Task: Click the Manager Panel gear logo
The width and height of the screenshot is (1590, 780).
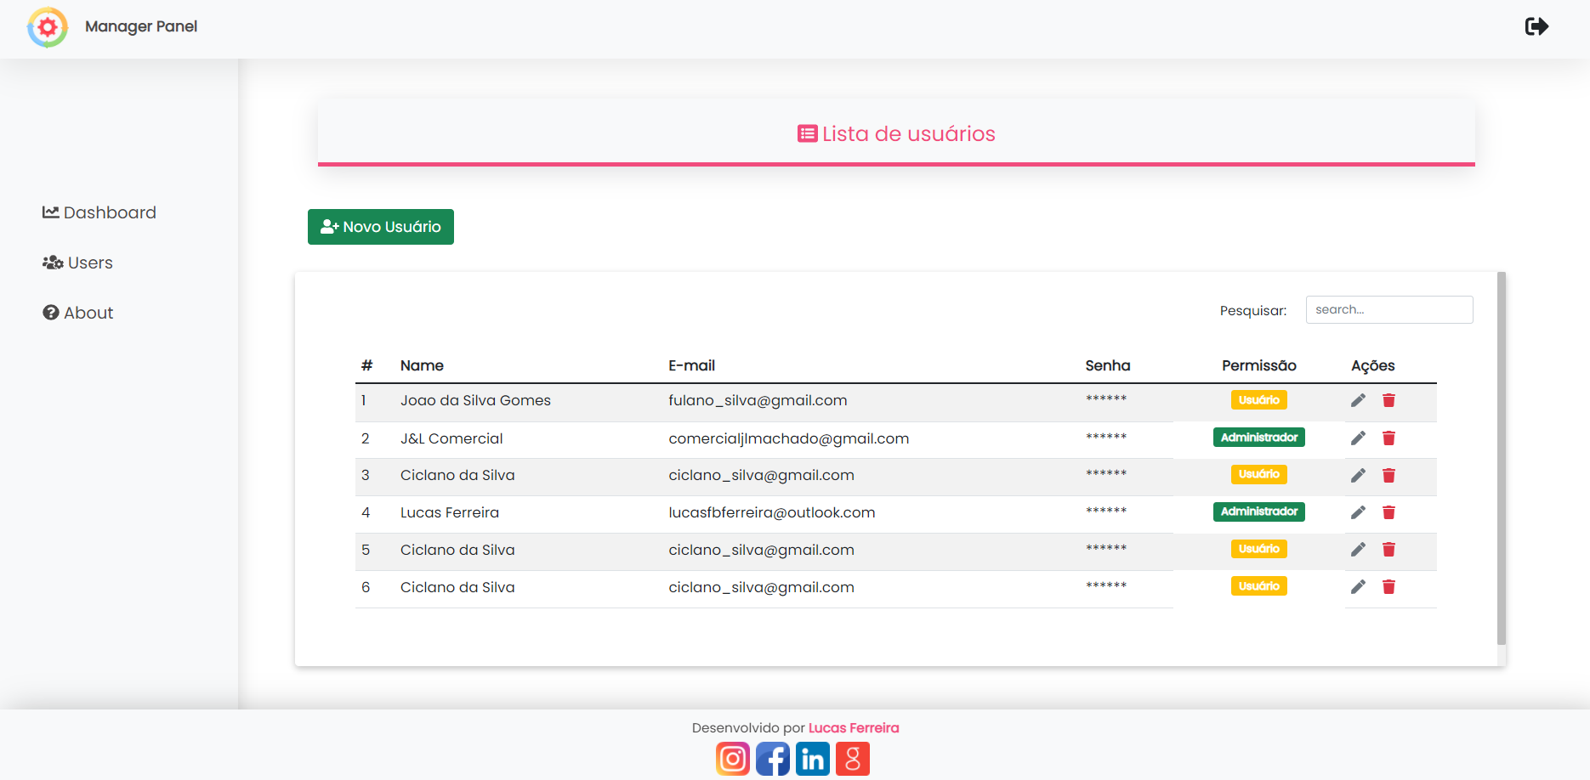Action: (48, 27)
